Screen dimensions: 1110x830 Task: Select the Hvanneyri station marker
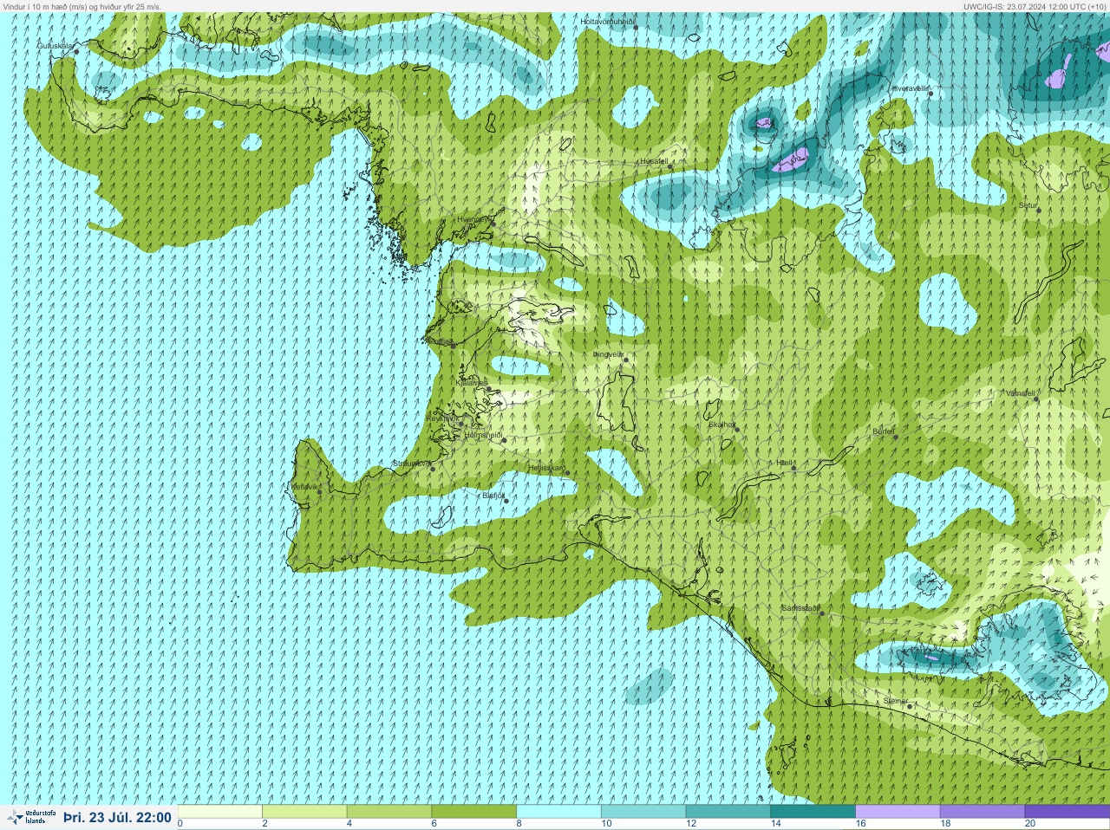click(493, 224)
